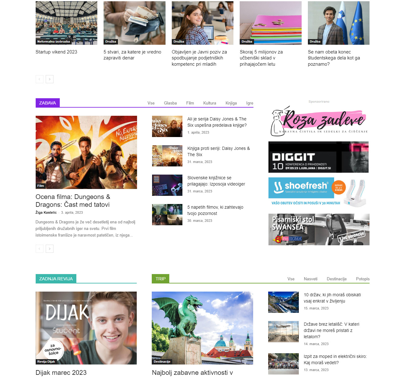Image resolution: width=393 pixels, height=377 pixels.
Task: Open author Žiga Kastelic page
Action: pos(46,212)
